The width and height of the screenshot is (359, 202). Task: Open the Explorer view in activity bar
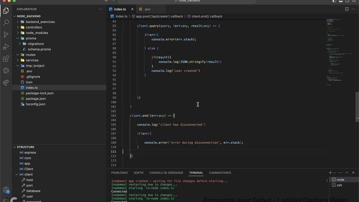(6, 11)
